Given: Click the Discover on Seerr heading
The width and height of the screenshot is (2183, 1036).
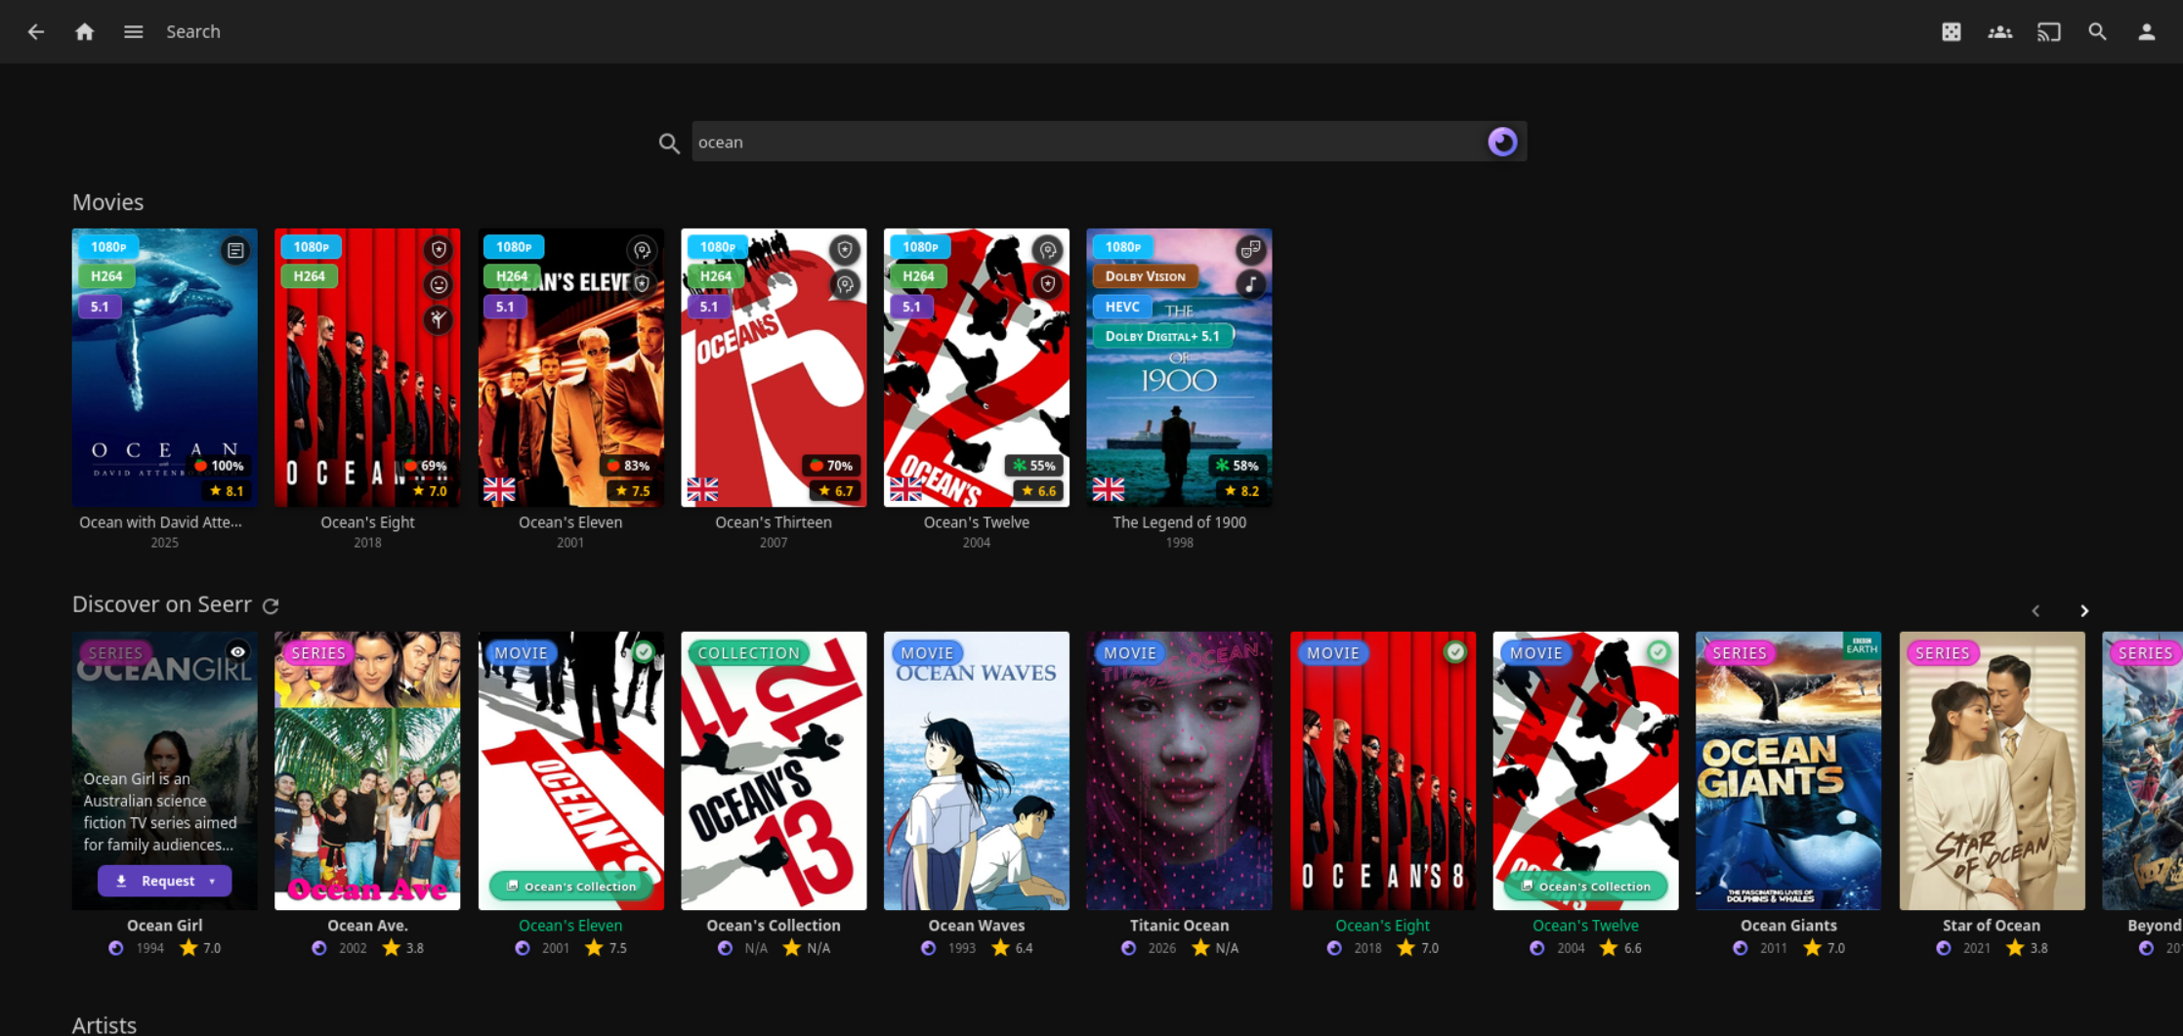Looking at the screenshot, I should tap(162, 604).
